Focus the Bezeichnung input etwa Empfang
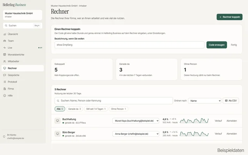The width and height of the screenshot is (248, 155). [129, 45]
